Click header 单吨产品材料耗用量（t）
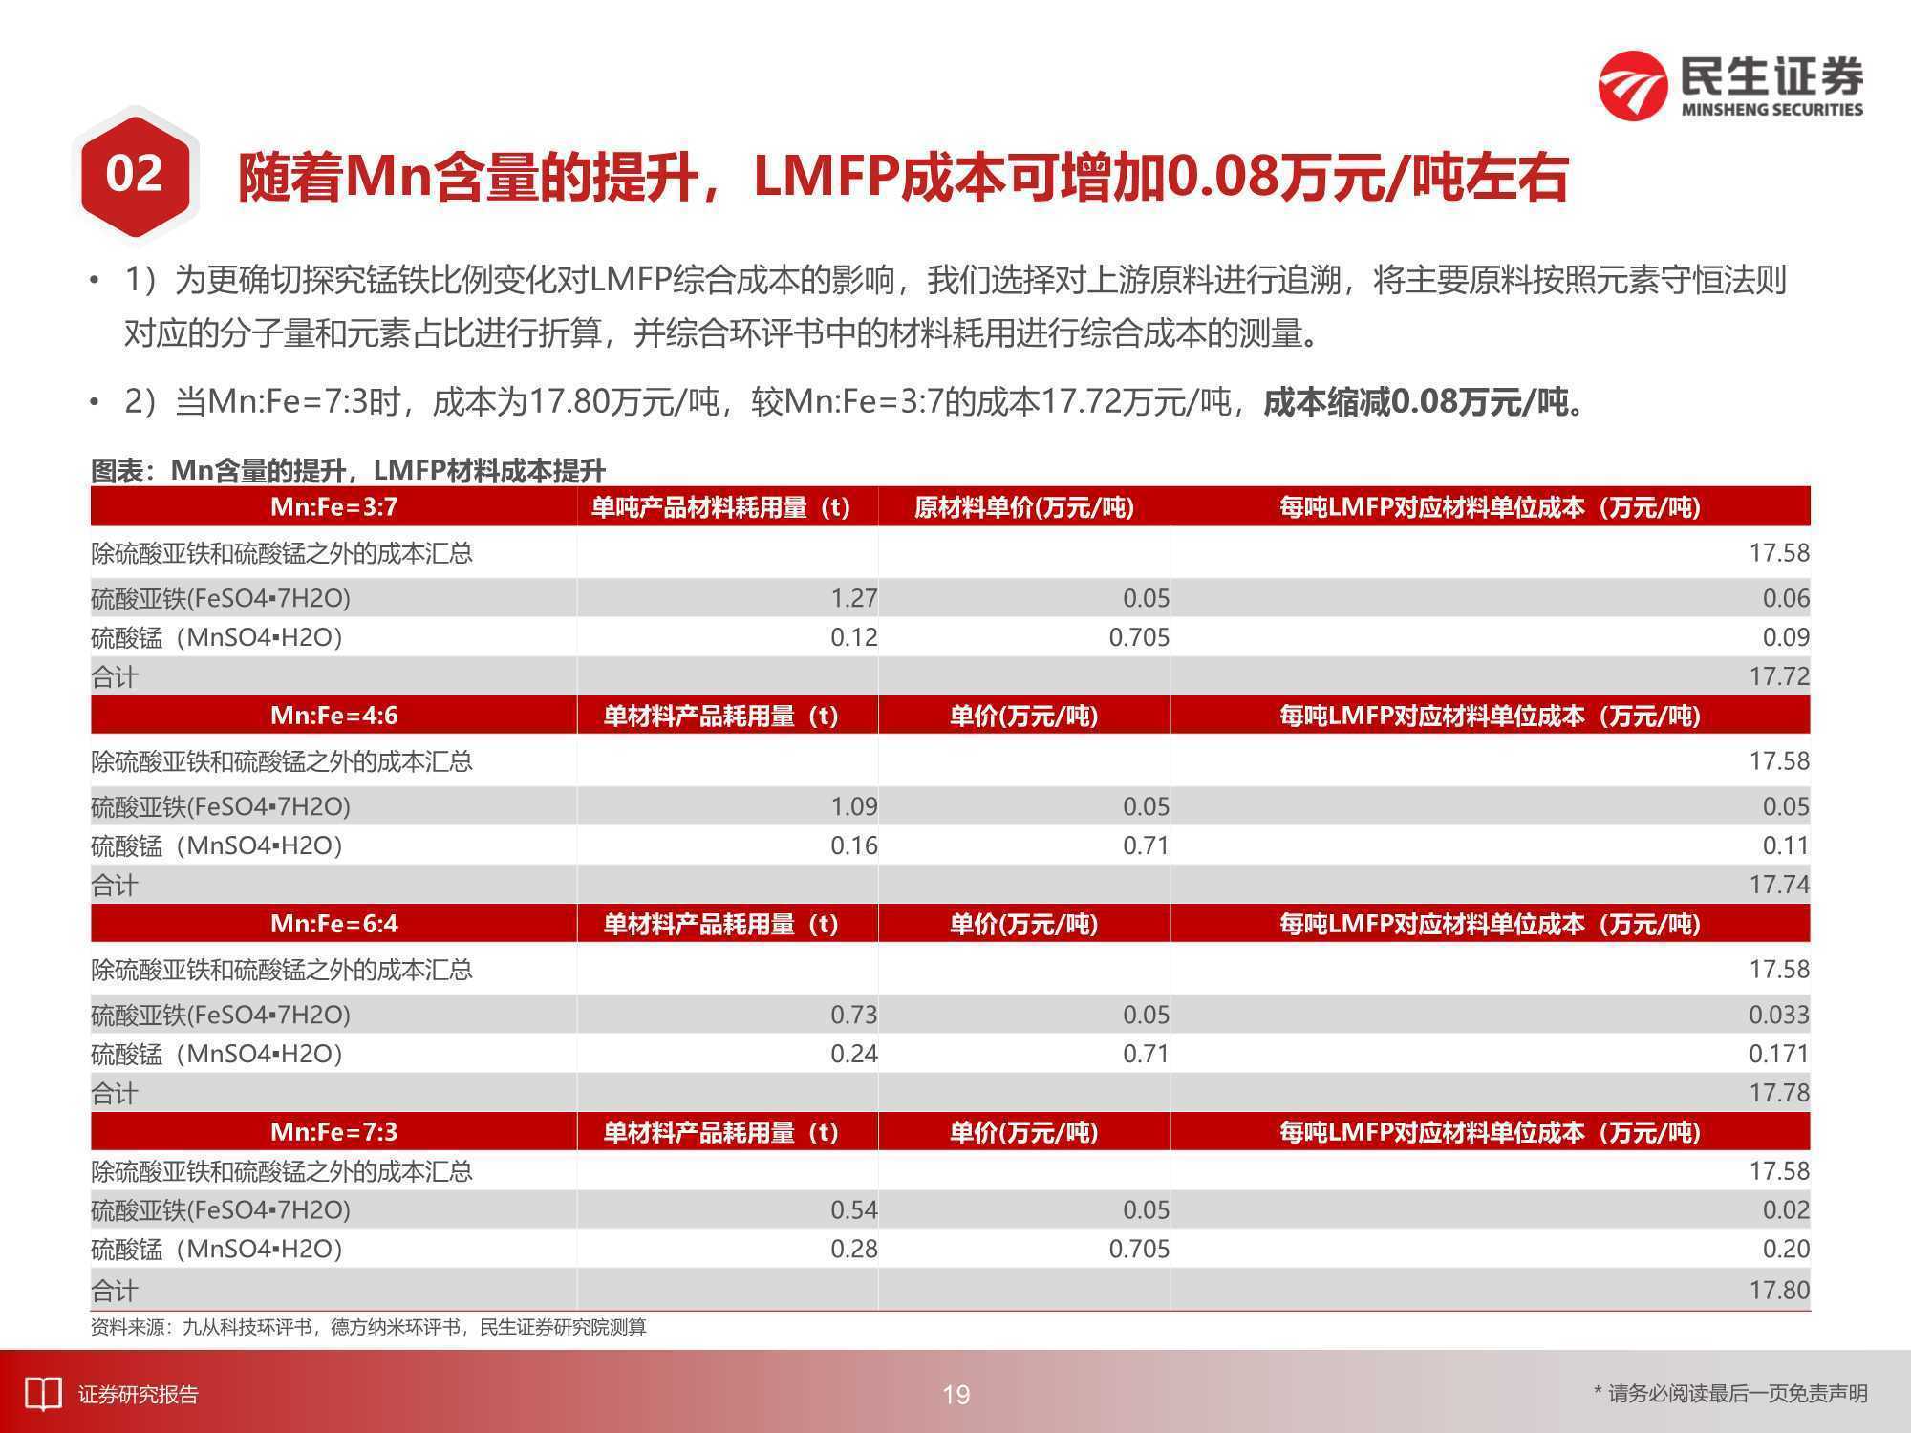 [727, 506]
